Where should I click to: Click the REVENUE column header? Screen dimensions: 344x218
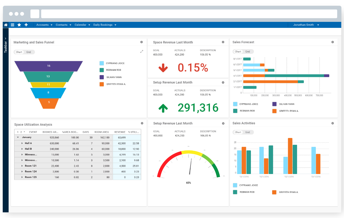[x=120, y=132]
